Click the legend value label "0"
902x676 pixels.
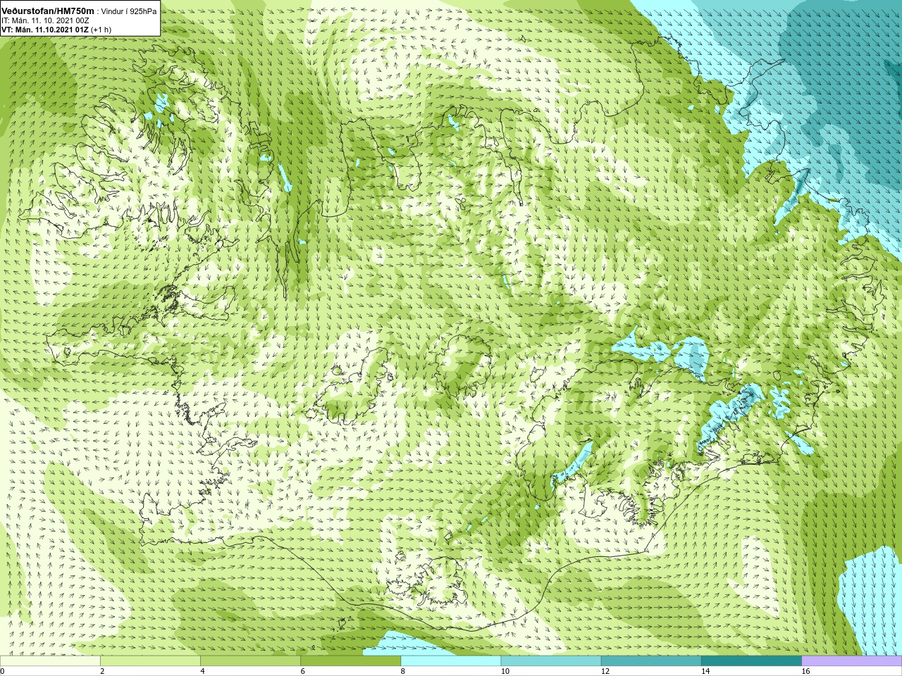3,671
